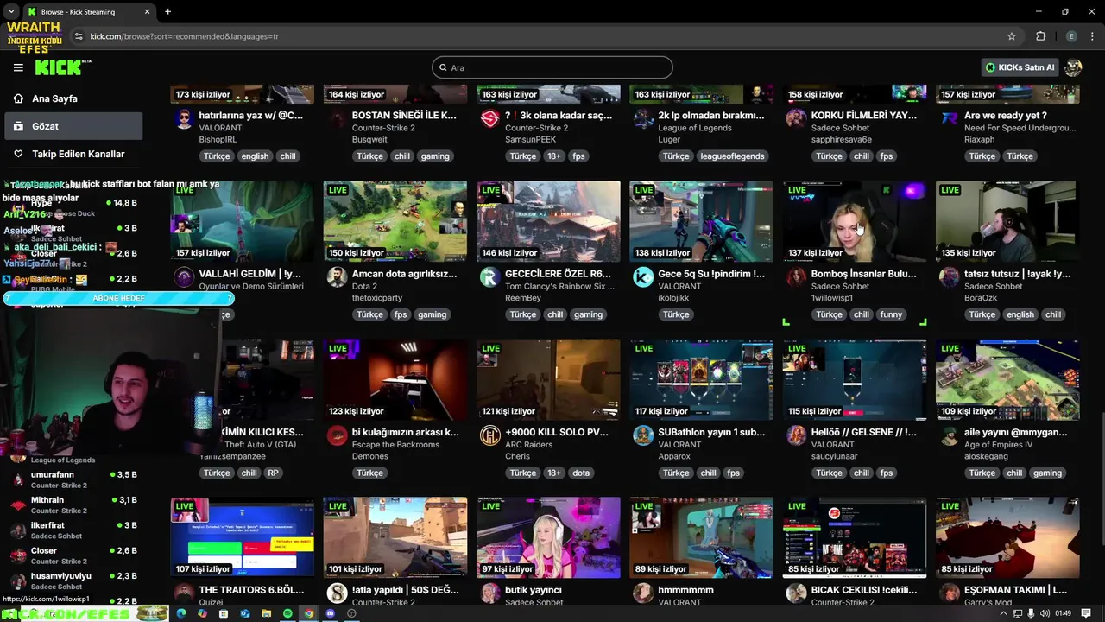The image size is (1105, 622).
Task: Click thetoxicparty channel avatar
Action: 338,276
